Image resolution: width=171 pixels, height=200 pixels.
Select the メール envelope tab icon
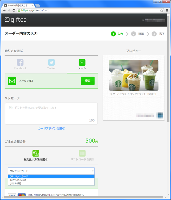82,63
